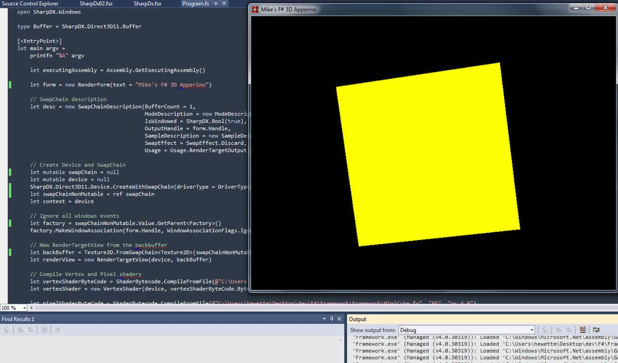Image resolution: width=618 pixels, height=363 pixels.
Task: Click the Go to Location icon in Find Results
Action: [7, 330]
